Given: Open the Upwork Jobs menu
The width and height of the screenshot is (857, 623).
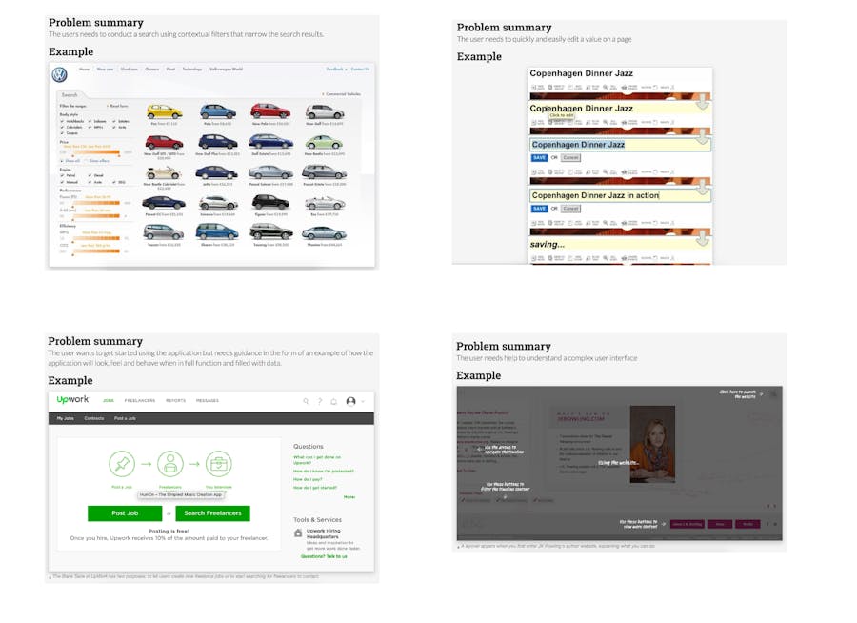Looking at the screenshot, I should pyautogui.click(x=109, y=401).
